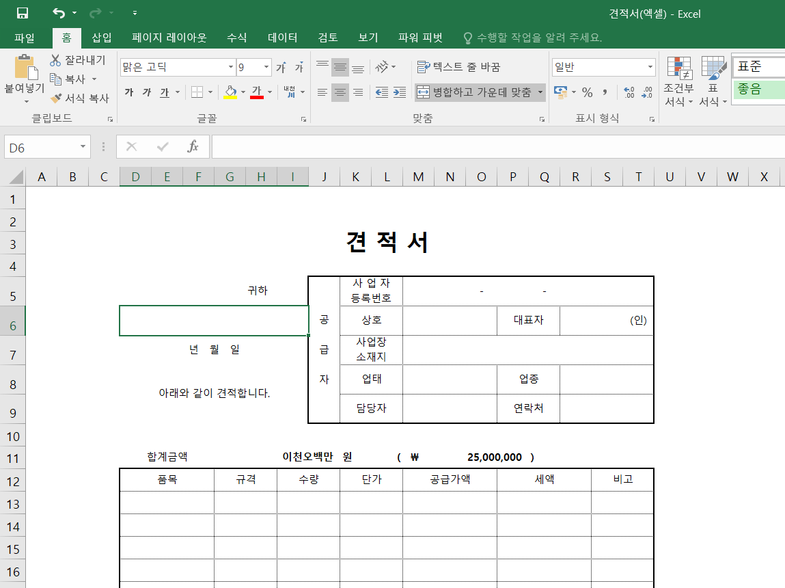
Task: Click the yellow fill color button
Action: click(230, 92)
